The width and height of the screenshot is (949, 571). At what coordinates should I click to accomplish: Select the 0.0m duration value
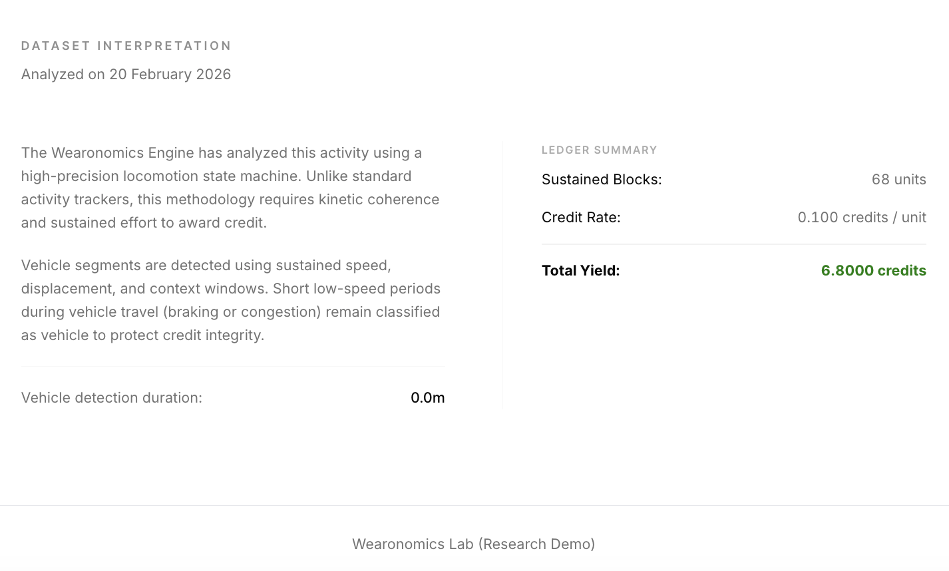tap(428, 397)
